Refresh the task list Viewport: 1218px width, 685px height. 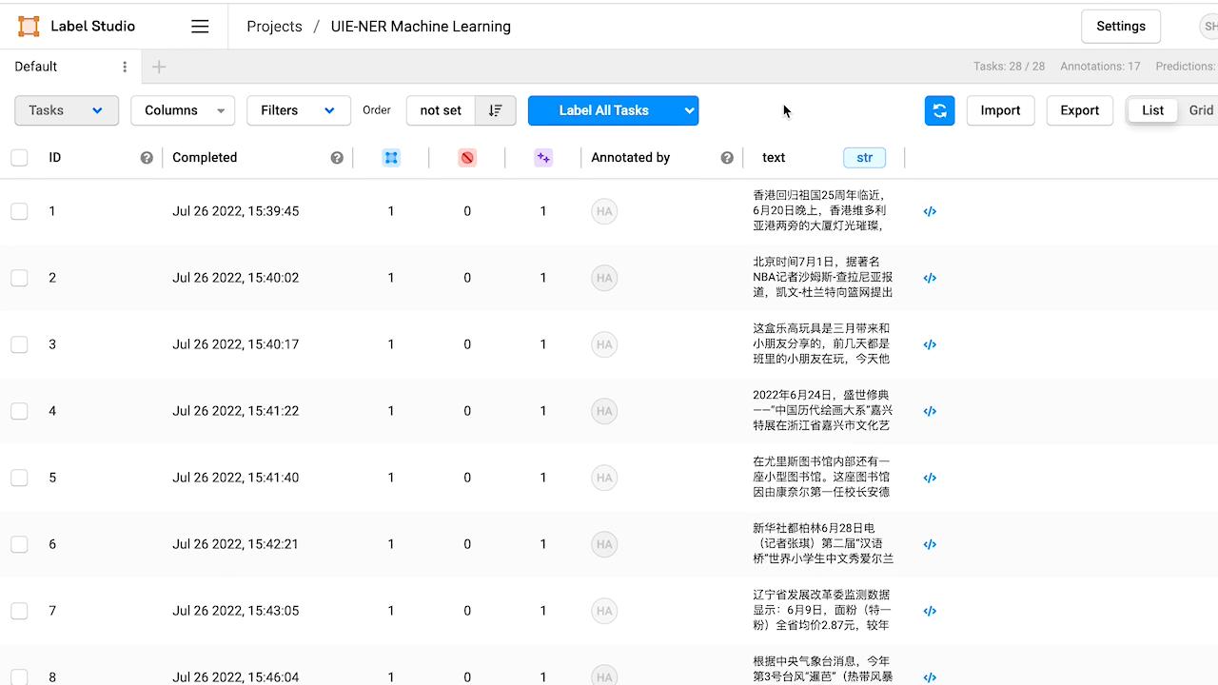(x=939, y=110)
